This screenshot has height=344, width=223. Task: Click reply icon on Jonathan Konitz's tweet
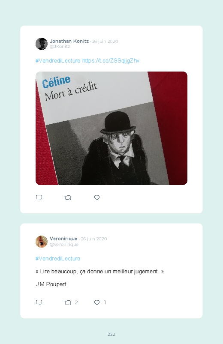point(39,197)
